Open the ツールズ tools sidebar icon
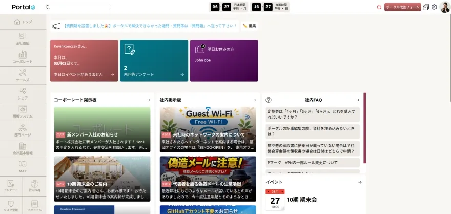451x214 pixels. click(23, 75)
